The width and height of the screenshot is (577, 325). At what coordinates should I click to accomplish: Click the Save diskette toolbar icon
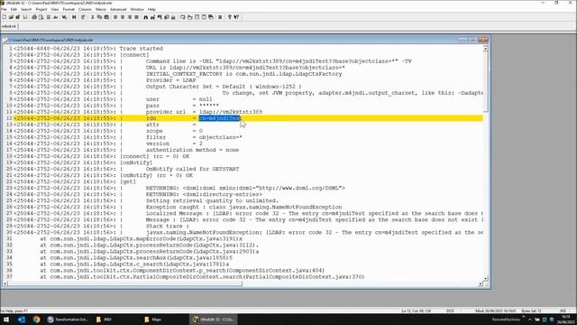pyautogui.click(x=25, y=17)
